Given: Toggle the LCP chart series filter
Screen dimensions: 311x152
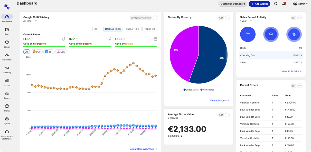Looking at the screenshot, I should coord(36,52).
